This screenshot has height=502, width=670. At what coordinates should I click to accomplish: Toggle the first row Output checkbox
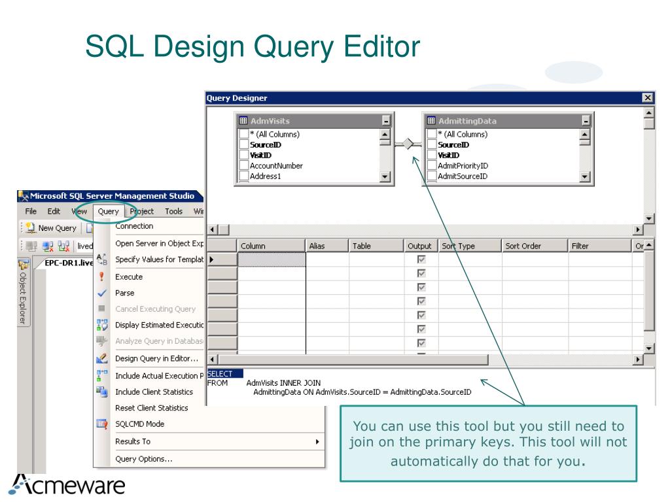click(421, 259)
